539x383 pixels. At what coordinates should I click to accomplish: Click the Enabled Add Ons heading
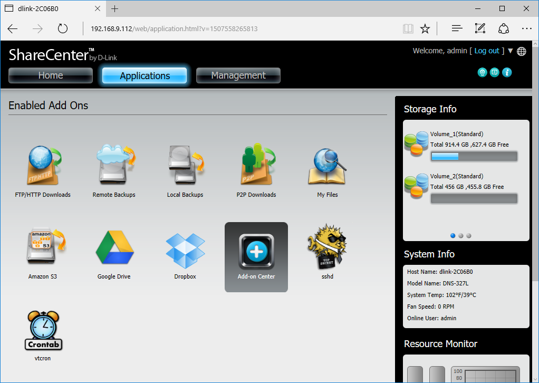tap(48, 105)
